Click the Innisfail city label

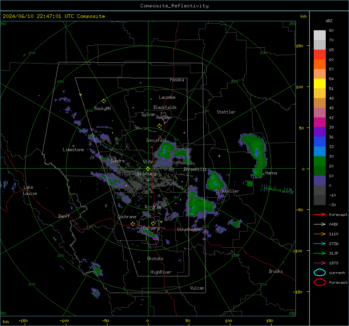(x=156, y=140)
